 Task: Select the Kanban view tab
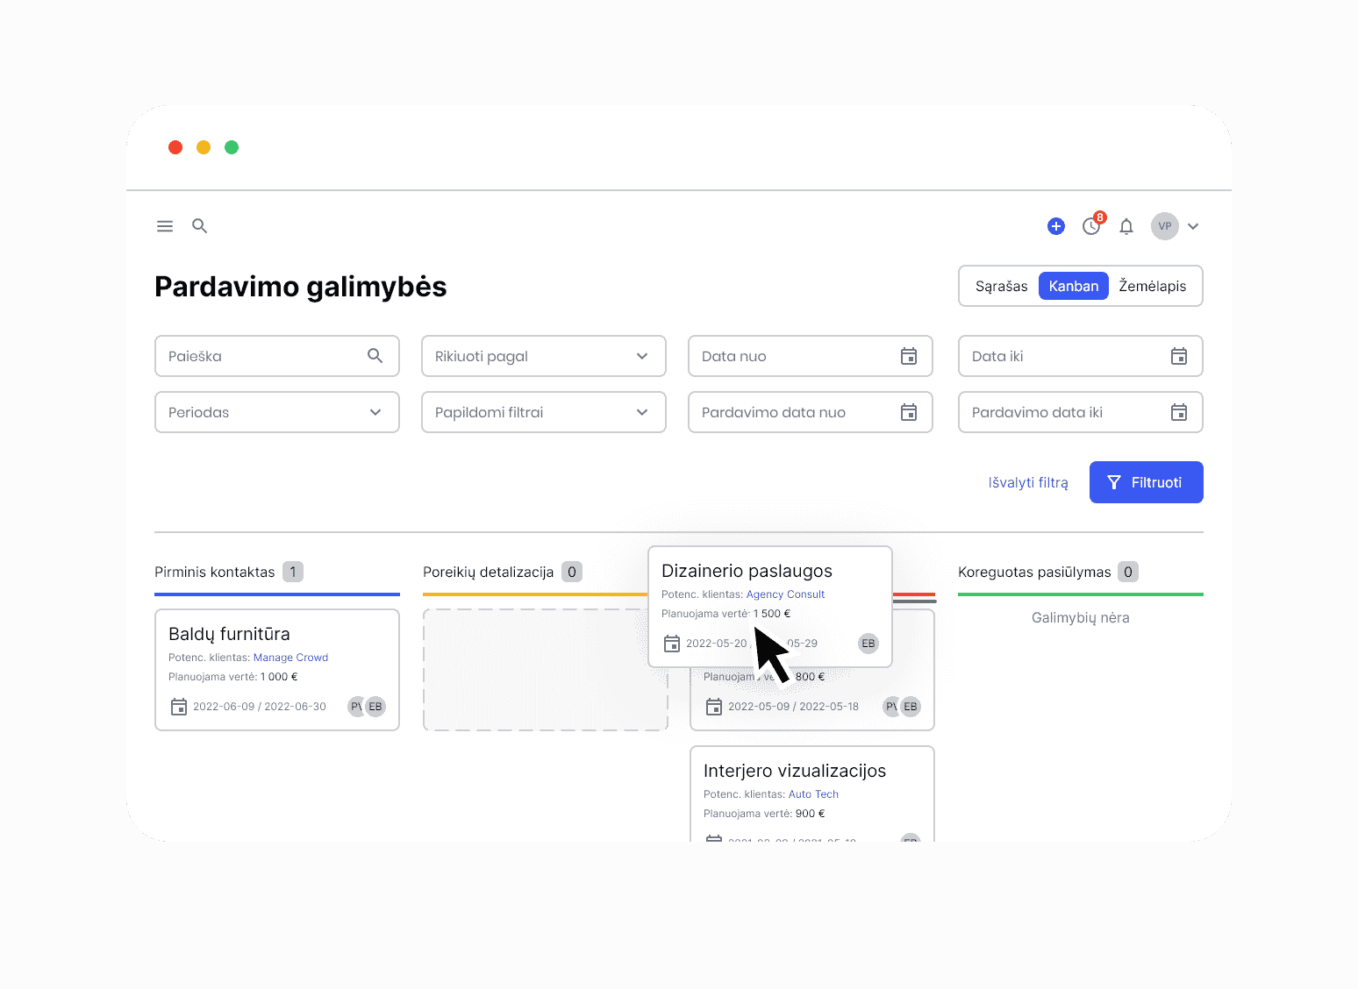pyautogui.click(x=1073, y=286)
